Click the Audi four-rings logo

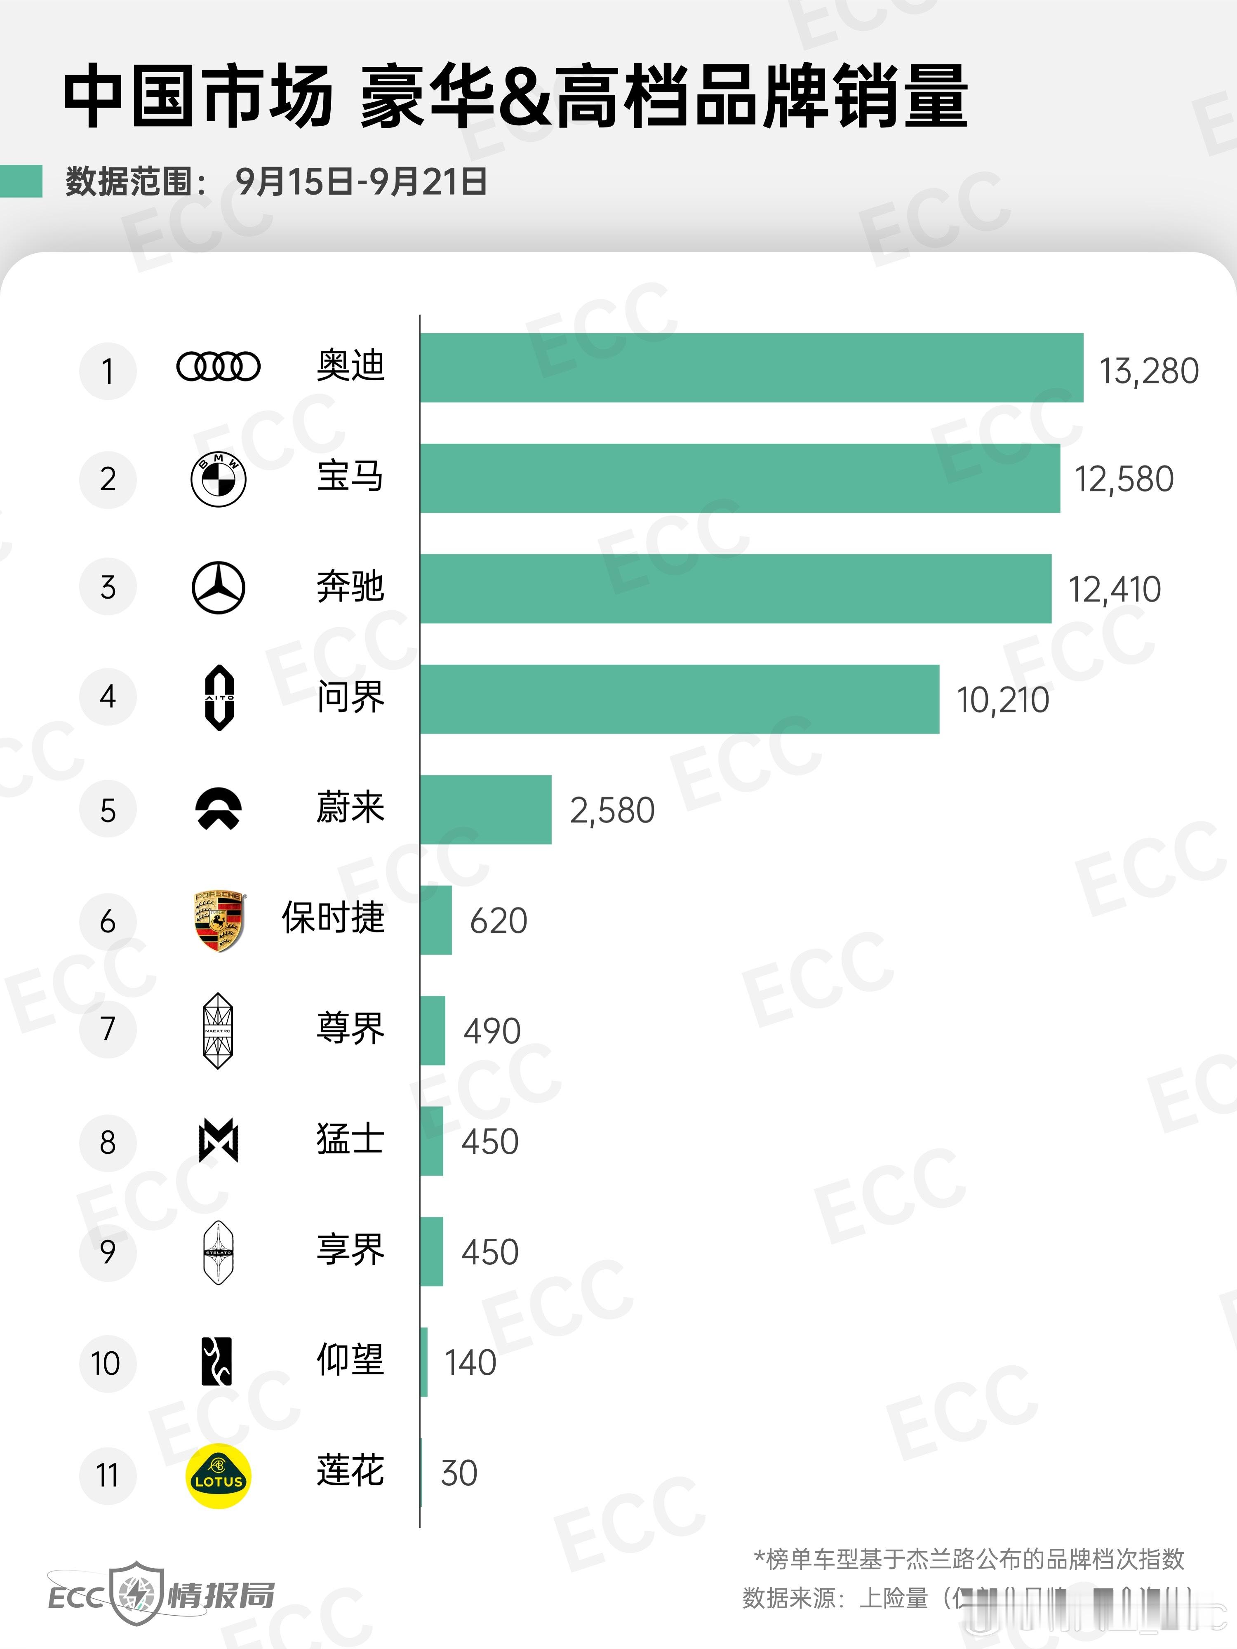point(218,366)
